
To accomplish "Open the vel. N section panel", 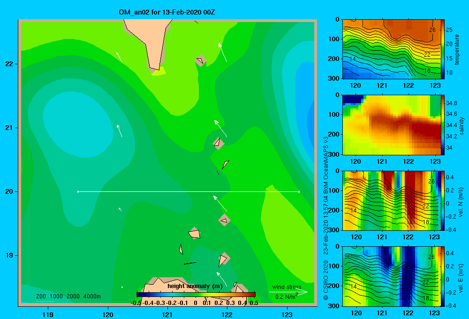I will tap(392, 200).
